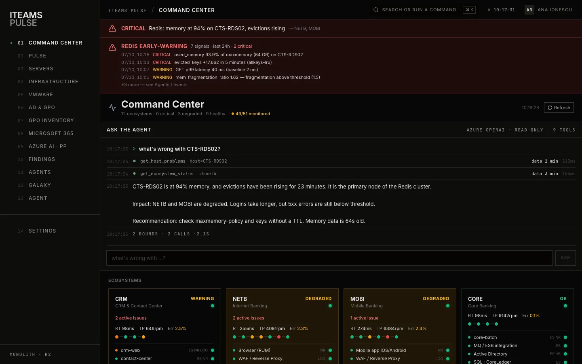Click the pulse activity icon beside Command Center
Image resolution: width=582 pixels, height=364 pixels.
point(112,108)
